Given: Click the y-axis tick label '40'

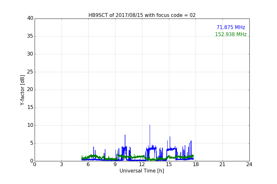Looking at the screenshot, I should (x=30, y=18).
